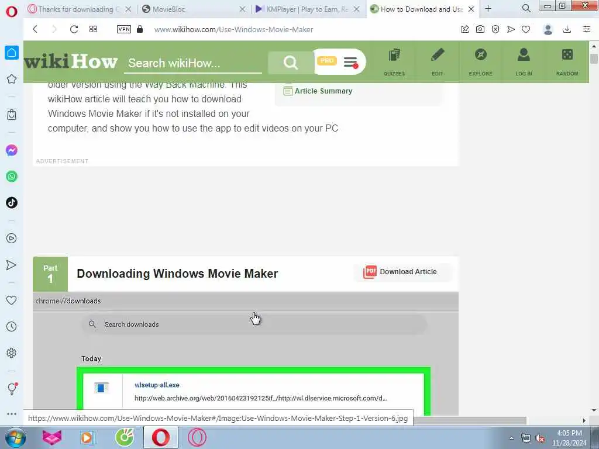Click the wikiHow search magnifier button

(291, 62)
